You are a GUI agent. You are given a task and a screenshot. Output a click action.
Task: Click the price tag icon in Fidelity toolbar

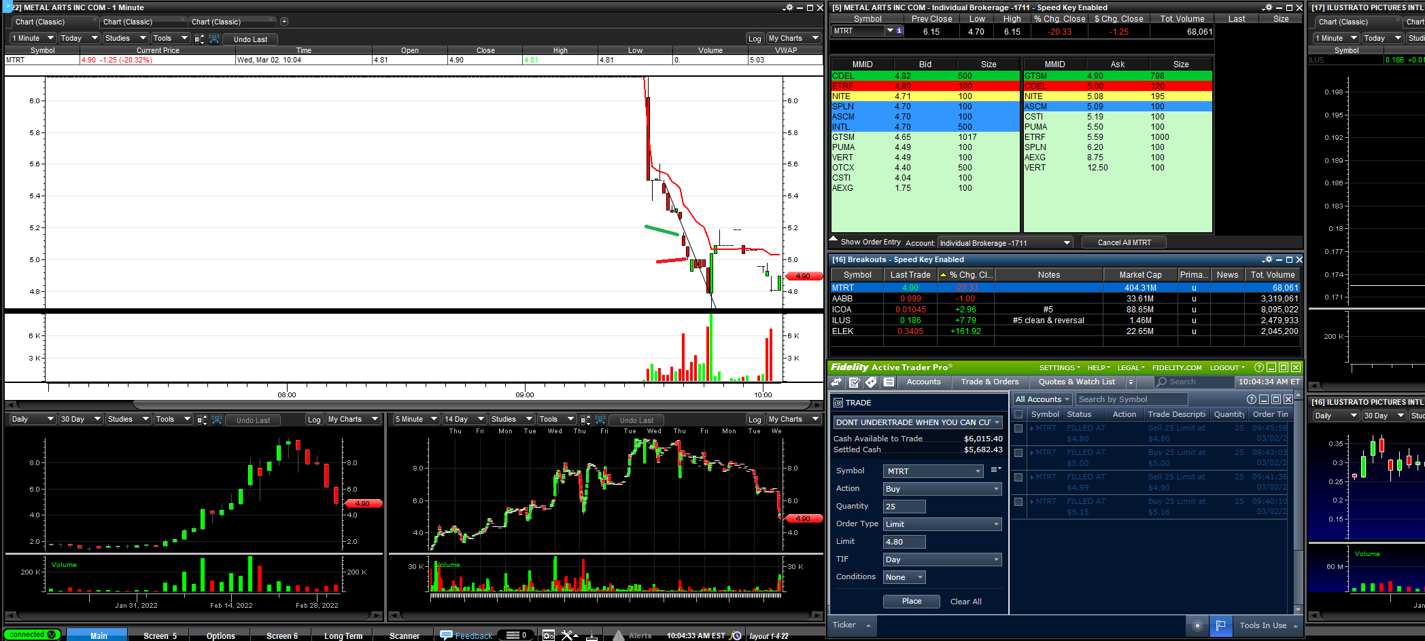point(872,382)
